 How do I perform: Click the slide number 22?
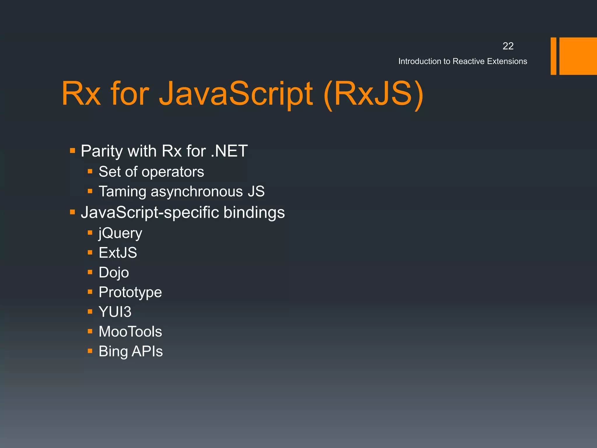(x=508, y=46)
